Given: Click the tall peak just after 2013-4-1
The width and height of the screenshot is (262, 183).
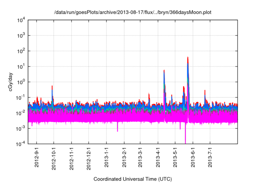Looking at the screenshot, I should tap(164, 71).
